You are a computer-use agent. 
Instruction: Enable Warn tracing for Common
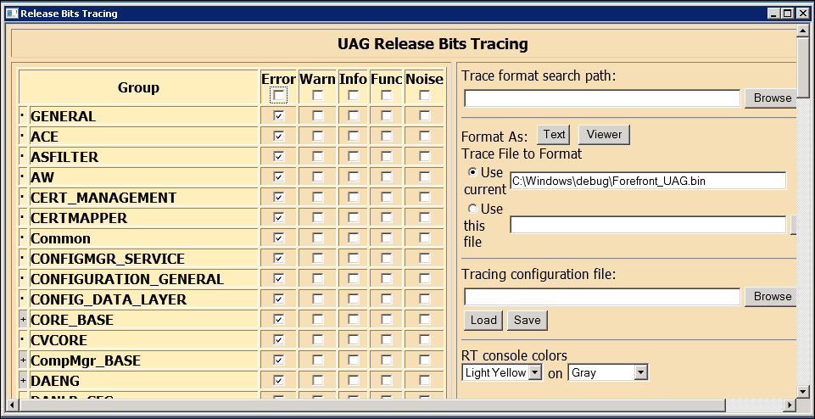(317, 237)
